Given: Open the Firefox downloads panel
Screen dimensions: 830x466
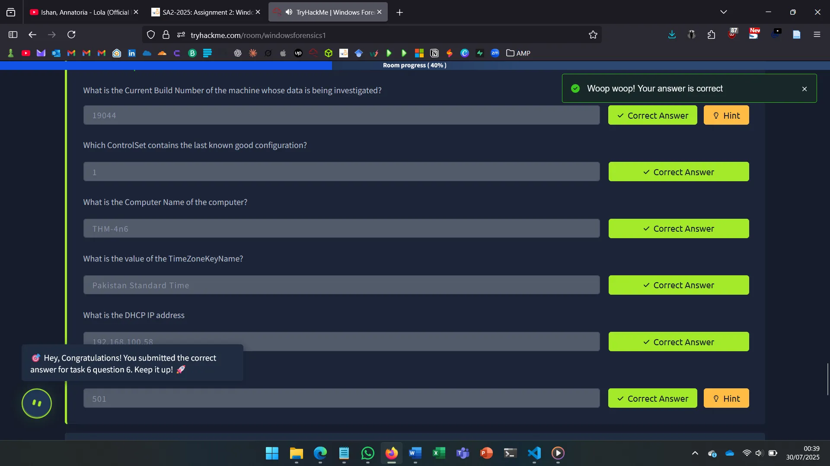Looking at the screenshot, I should (x=672, y=35).
